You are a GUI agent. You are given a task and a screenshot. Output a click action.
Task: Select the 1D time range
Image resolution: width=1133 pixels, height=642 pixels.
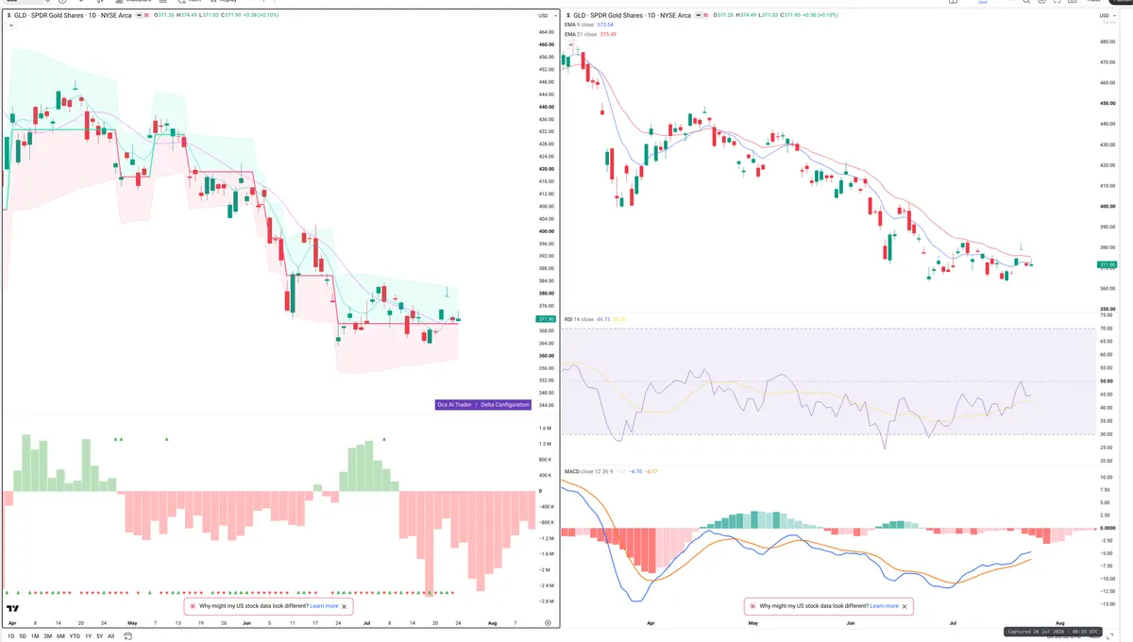point(10,636)
